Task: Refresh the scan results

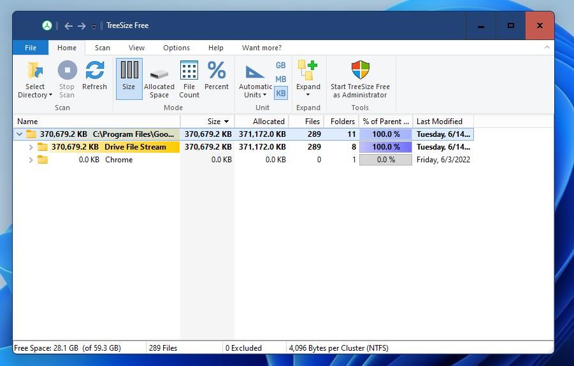Action: [x=94, y=76]
